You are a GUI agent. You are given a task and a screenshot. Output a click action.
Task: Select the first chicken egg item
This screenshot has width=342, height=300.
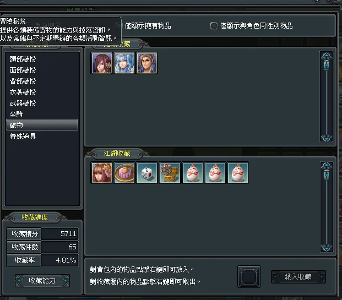point(192,173)
